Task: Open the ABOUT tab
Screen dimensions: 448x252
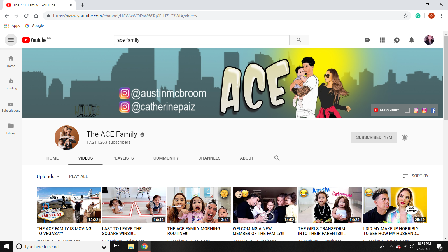Action: (247, 158)
